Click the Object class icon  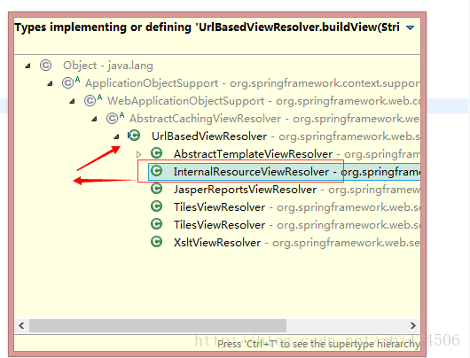[x=45, y=66]
